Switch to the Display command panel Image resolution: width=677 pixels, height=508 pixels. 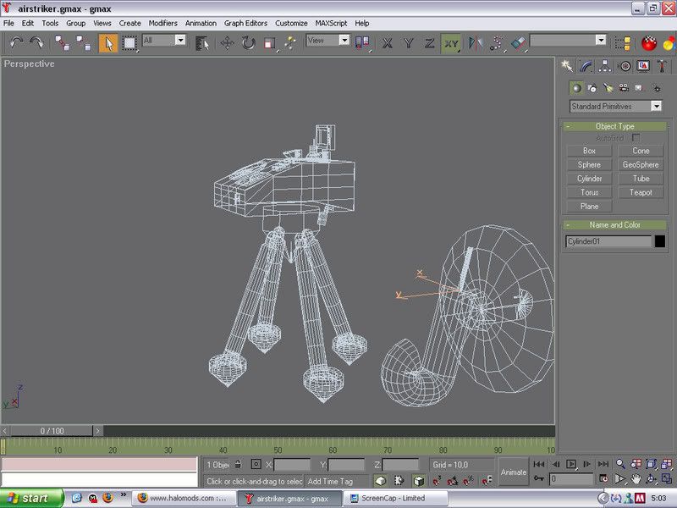coord(643,66)
